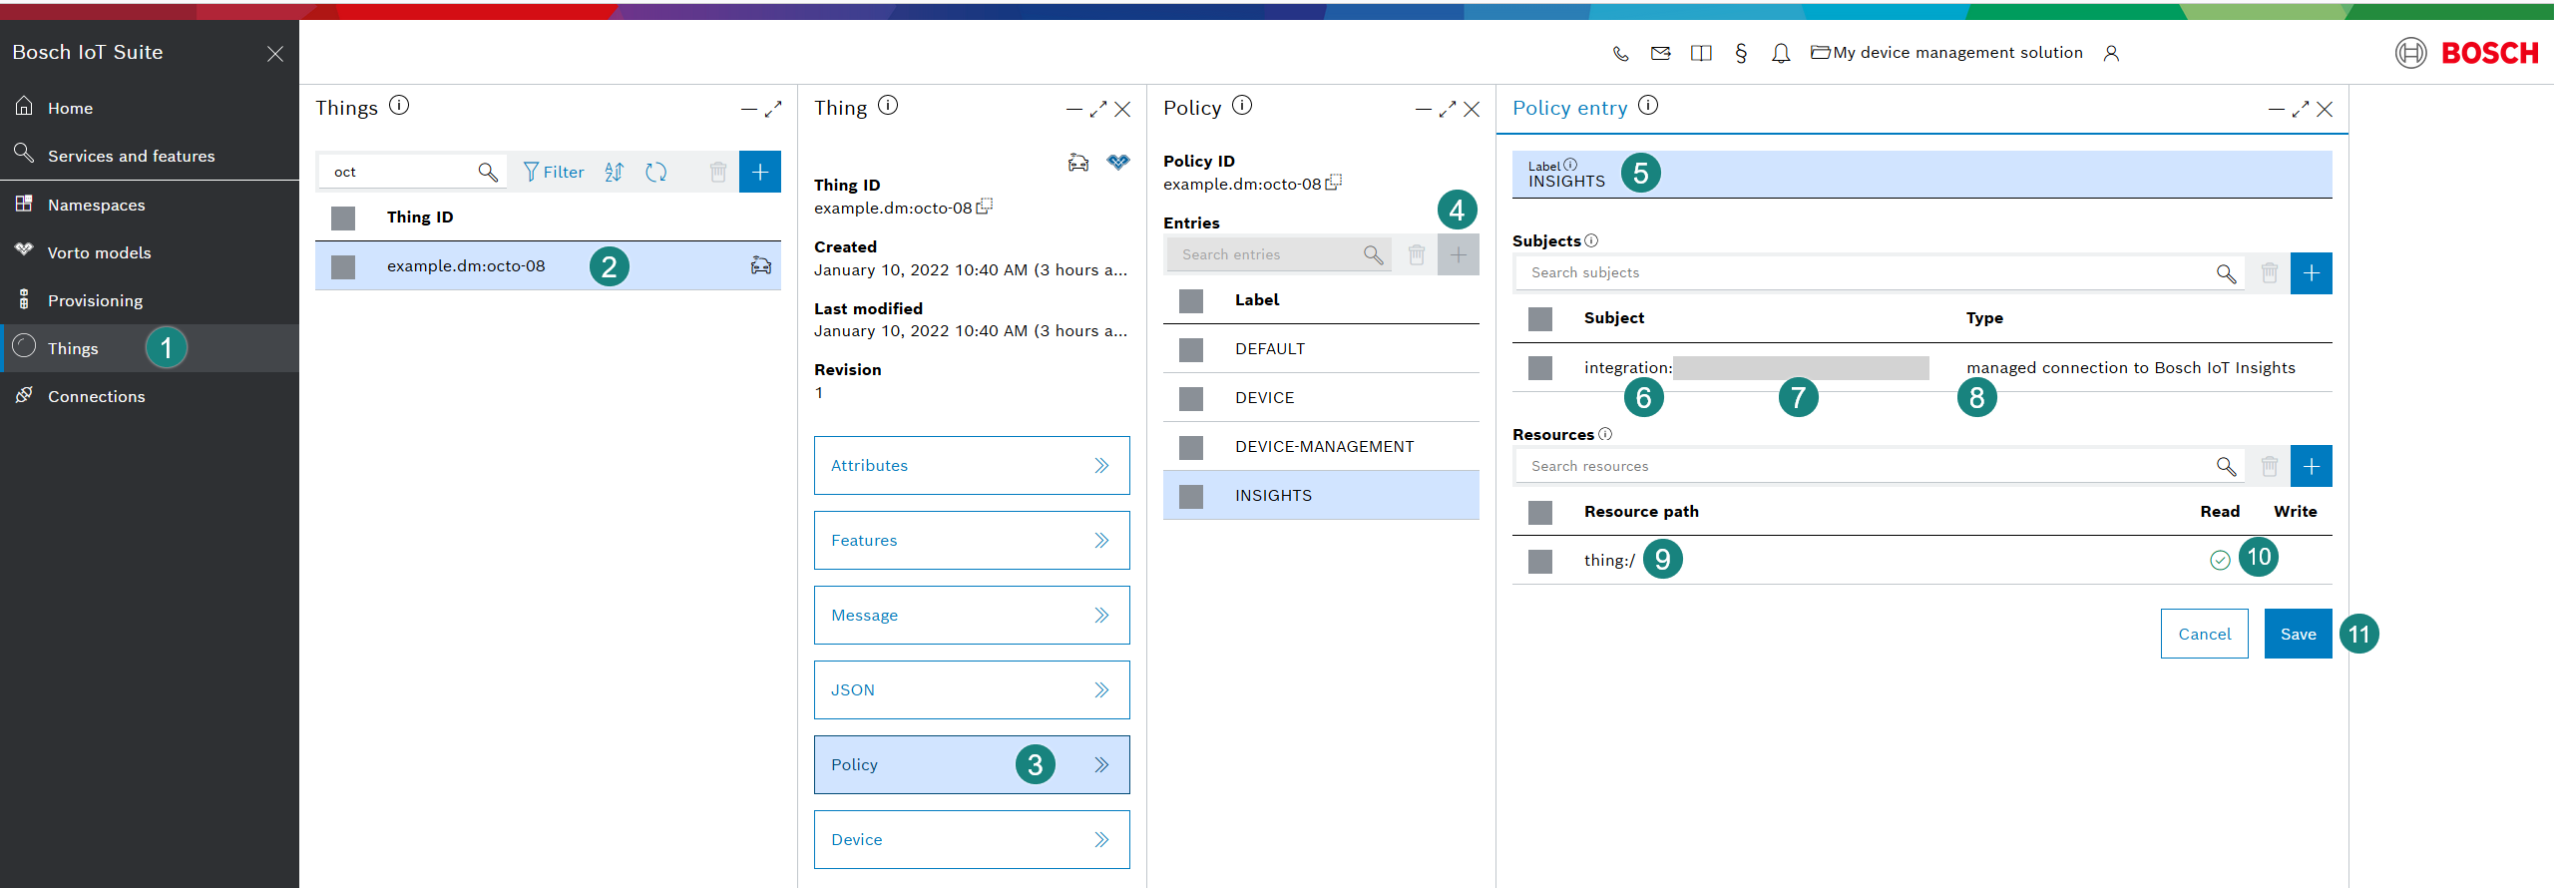The image size is (2554, 888).
Task: Expand the Policy entry panel
Action: pos(2301,110)
